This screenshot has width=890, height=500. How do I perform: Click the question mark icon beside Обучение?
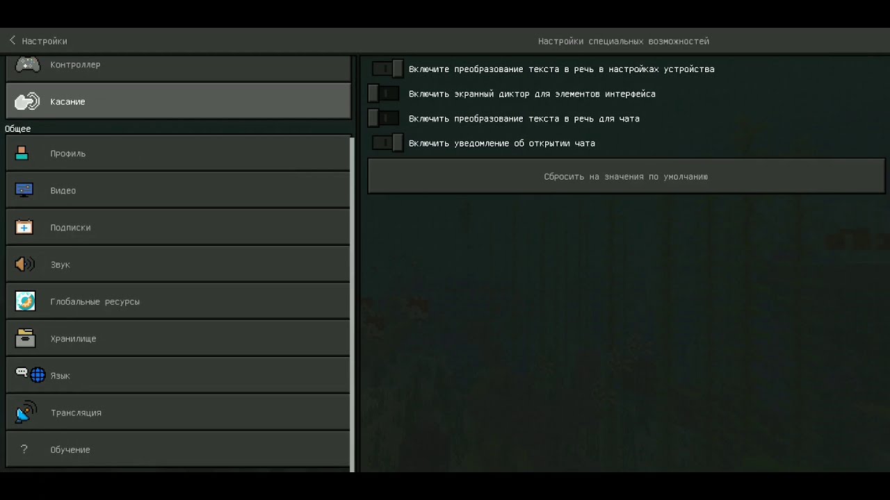coord(24,449)
